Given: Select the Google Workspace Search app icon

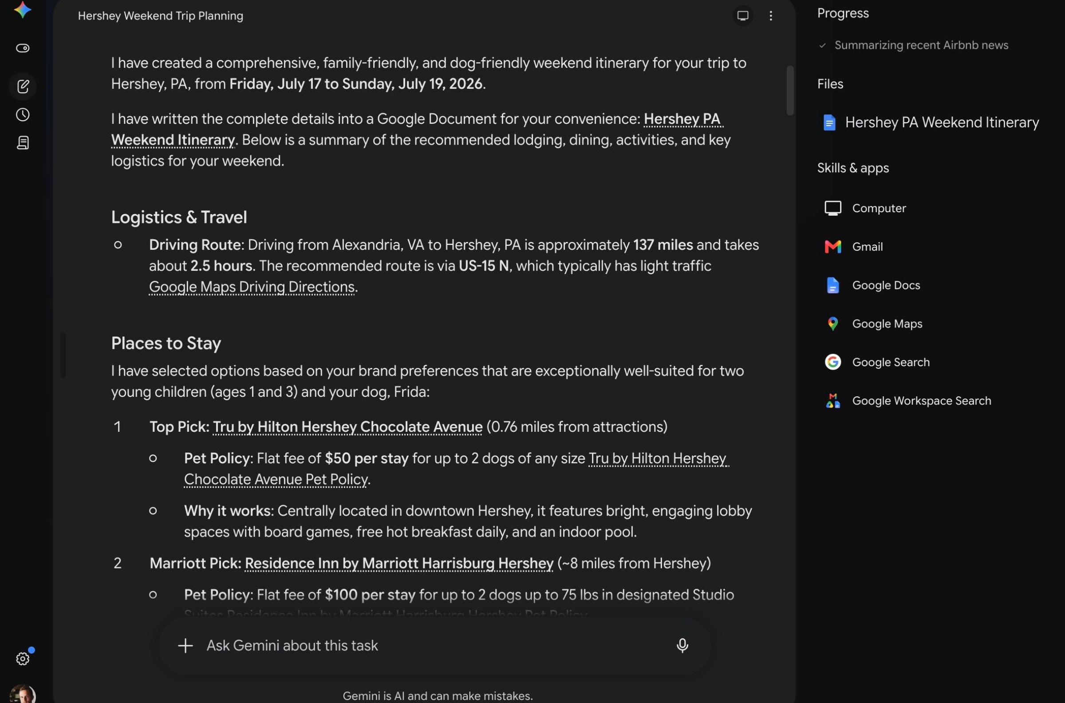Looking at the screenshot, I should [833, 401].
